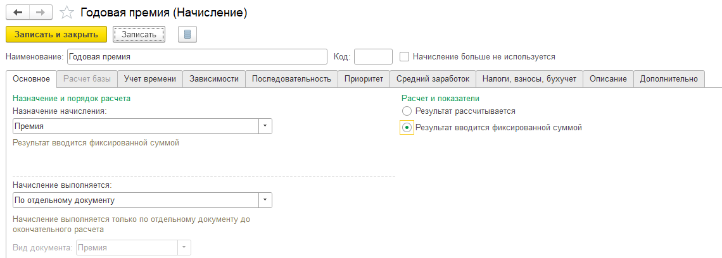Click the 'Записать' button
Image resolution: width=722 pixels, height=258 pixels.
click(139, 34)
